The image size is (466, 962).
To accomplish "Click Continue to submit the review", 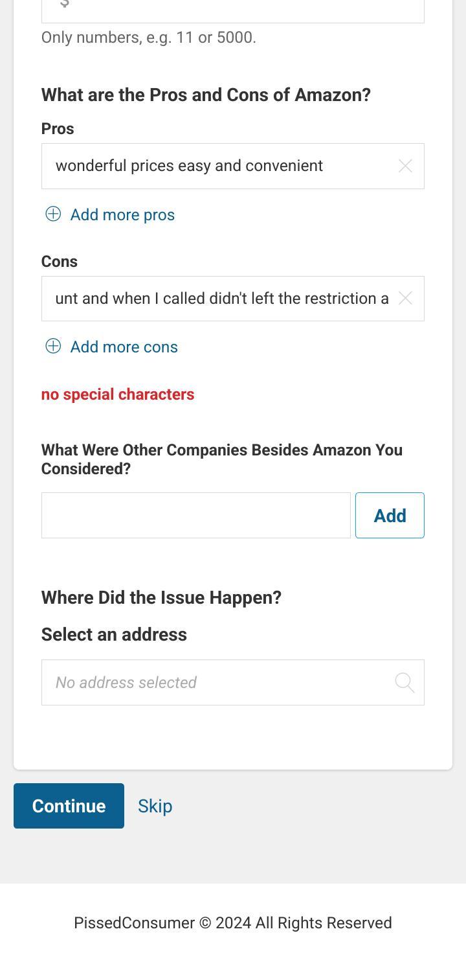I will pos(69,805).
